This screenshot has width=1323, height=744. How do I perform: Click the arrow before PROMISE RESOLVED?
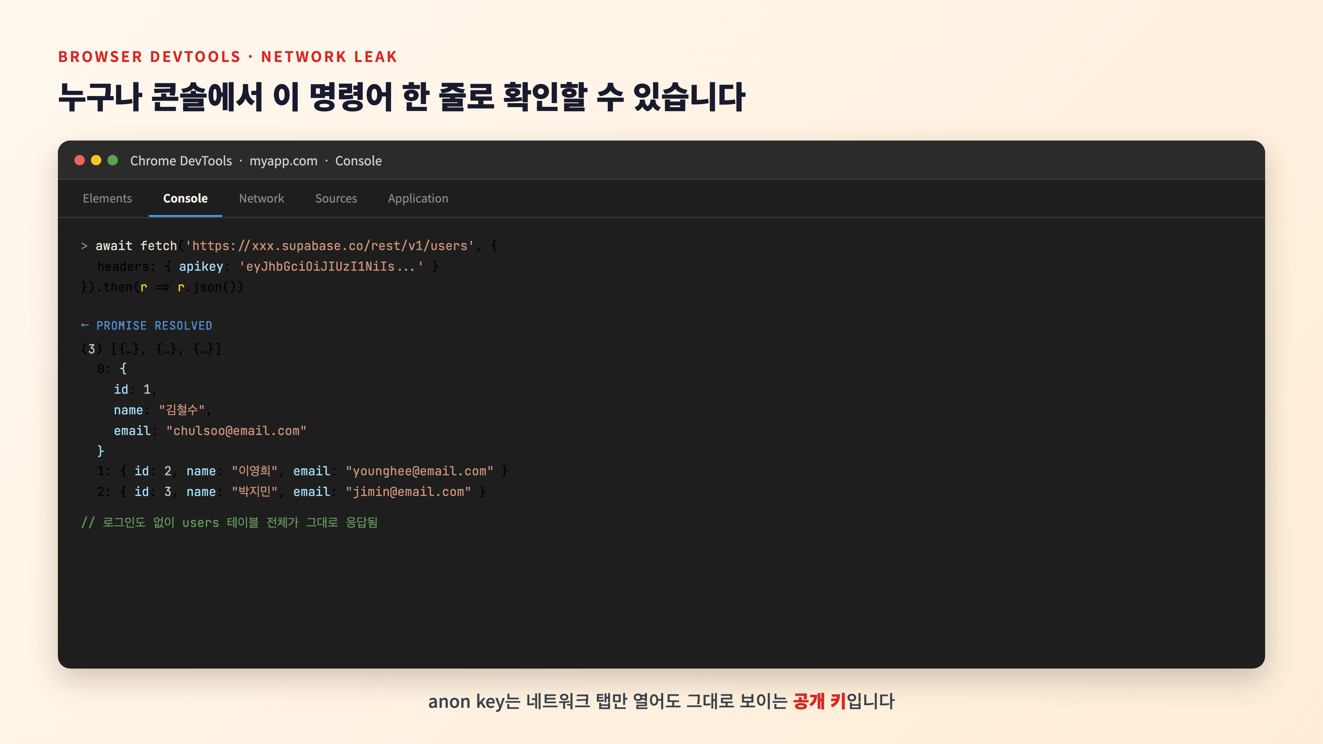pos(85,325)
